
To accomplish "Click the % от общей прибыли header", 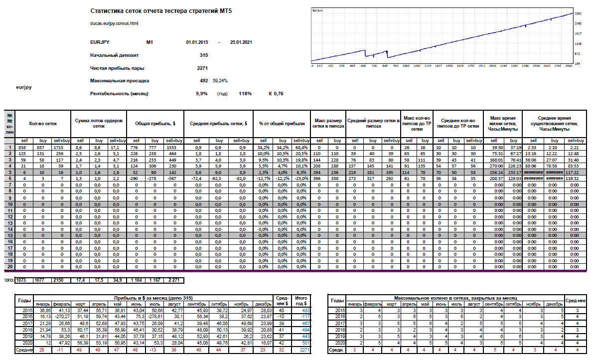I will click(282, 124).
